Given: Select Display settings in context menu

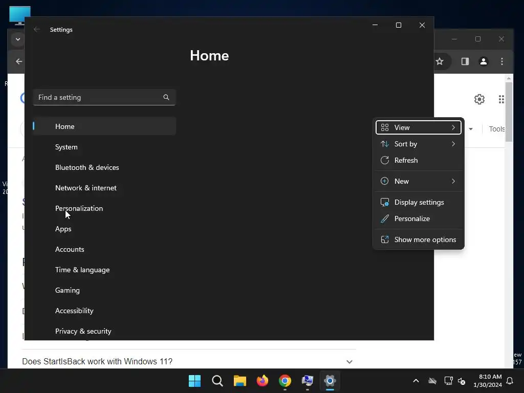Looking at the screenshot, I should [419, 202].
